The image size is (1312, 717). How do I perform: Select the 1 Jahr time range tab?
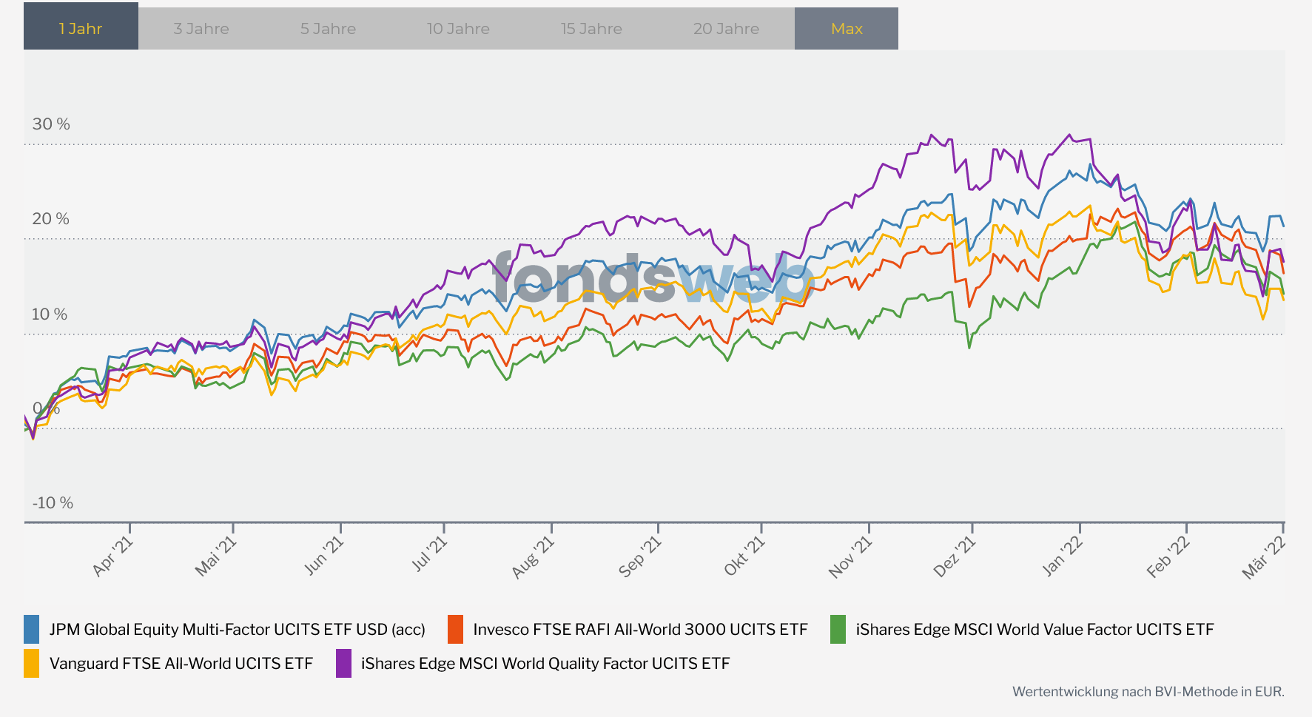81,29
